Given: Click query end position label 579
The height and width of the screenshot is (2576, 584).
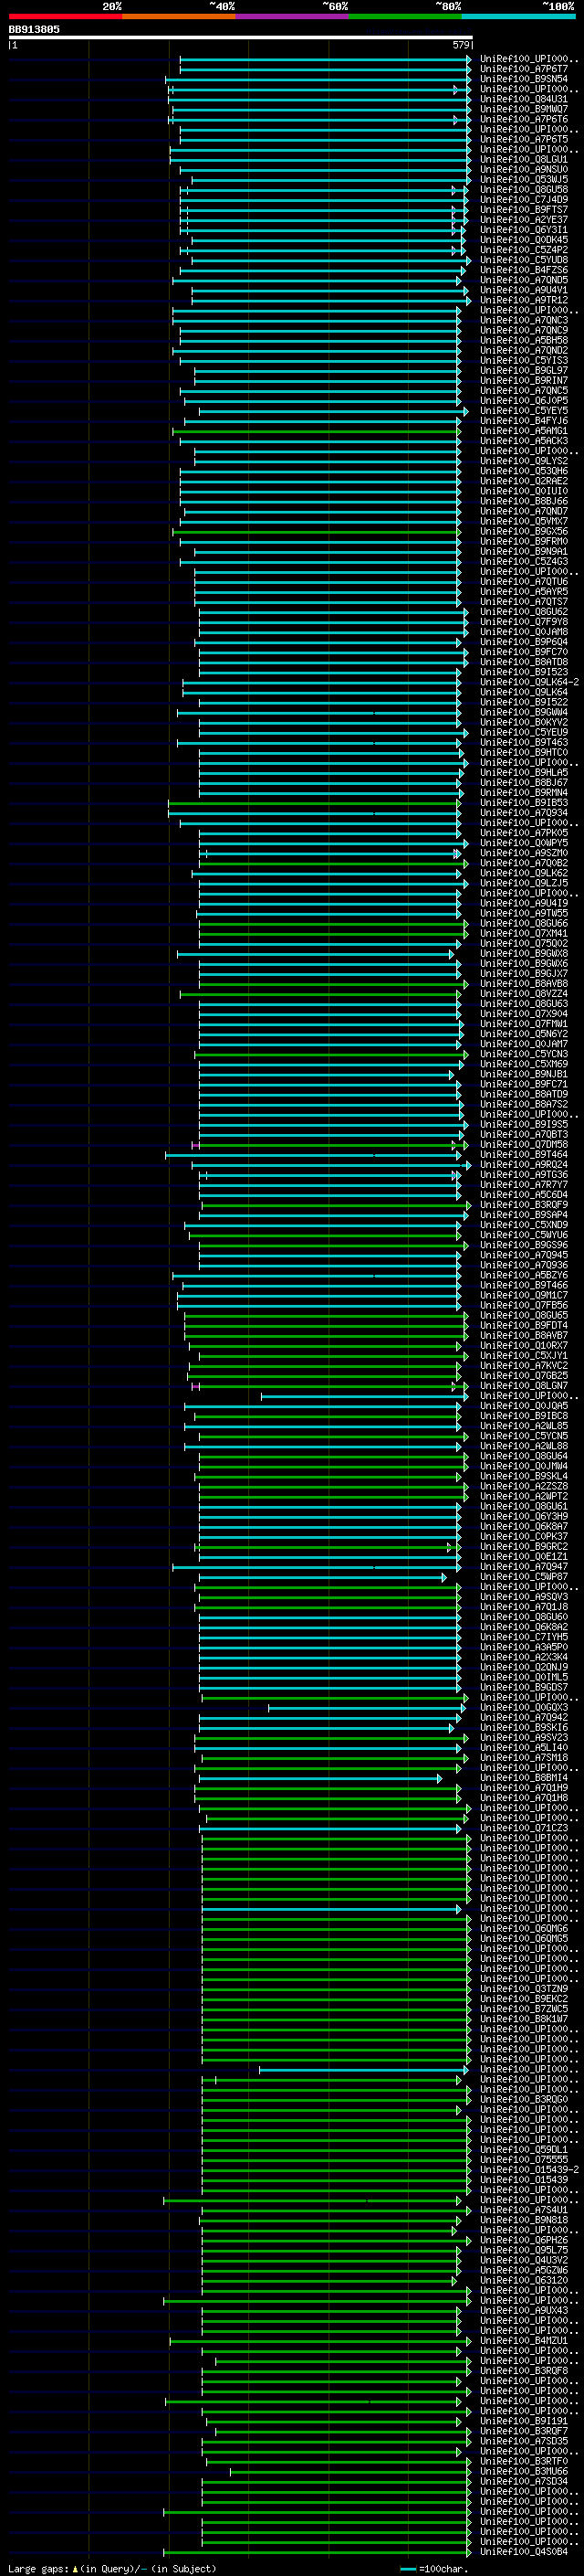Looking at the screenshot, I should click(x=460, y=45).
